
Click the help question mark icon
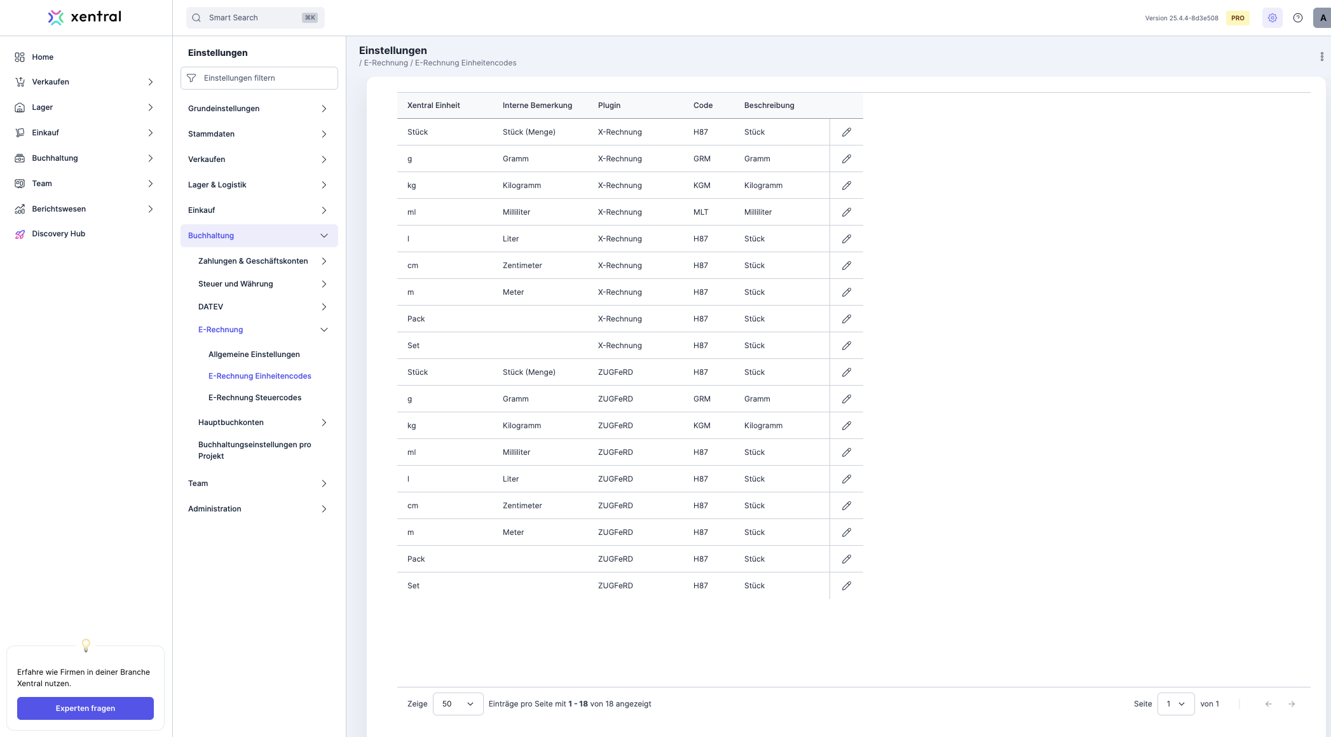1298,18
